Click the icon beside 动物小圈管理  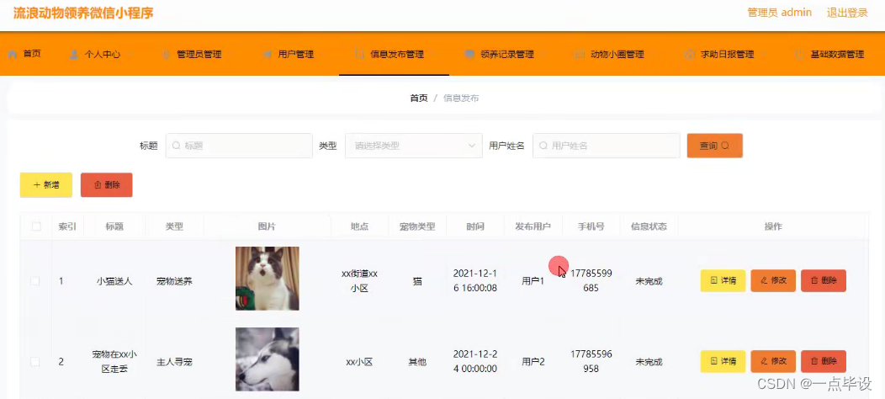click(x=580, y=54)
